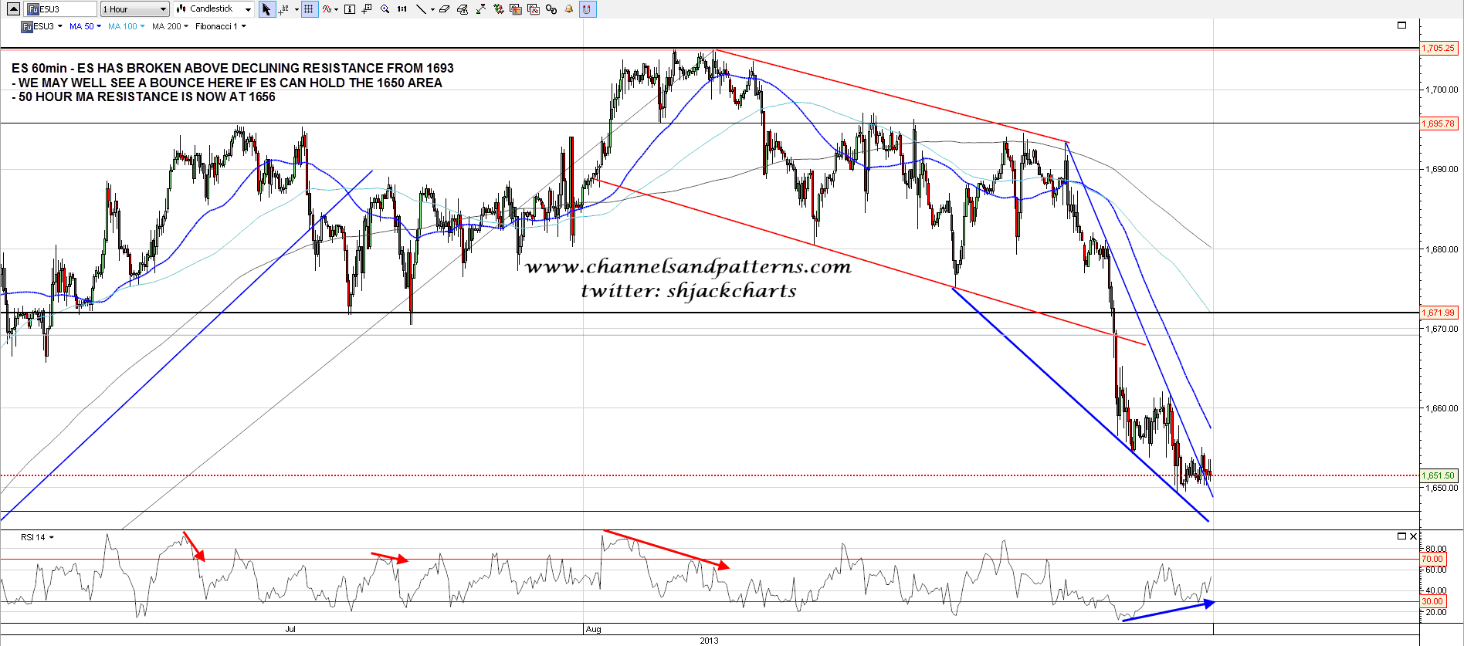Toggle the magnet snap mode
1464x646 pixels.
point(587,9)
